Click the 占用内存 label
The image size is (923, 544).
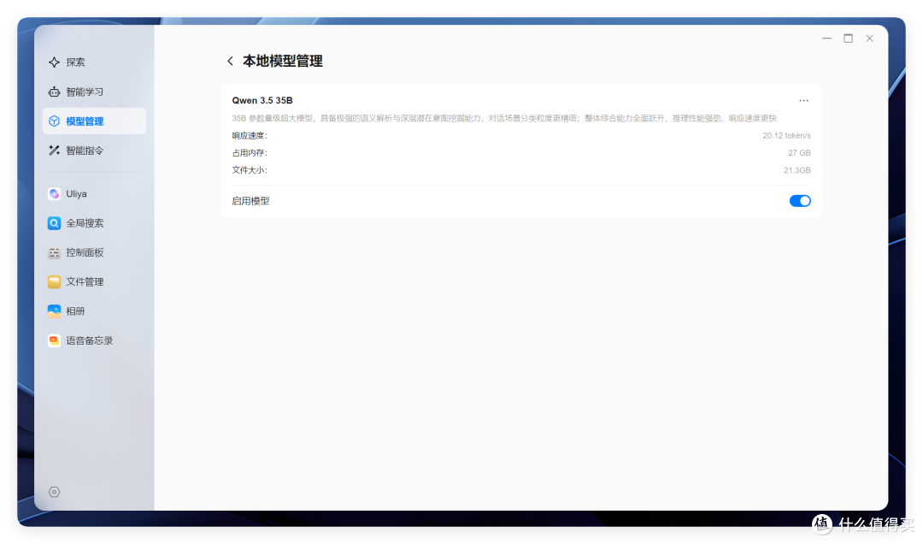pyautogui.click(x=250, y=152)
